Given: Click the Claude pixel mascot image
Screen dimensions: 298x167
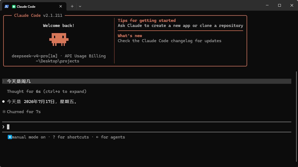Looking at the screenshot, I should pos(59,39).
